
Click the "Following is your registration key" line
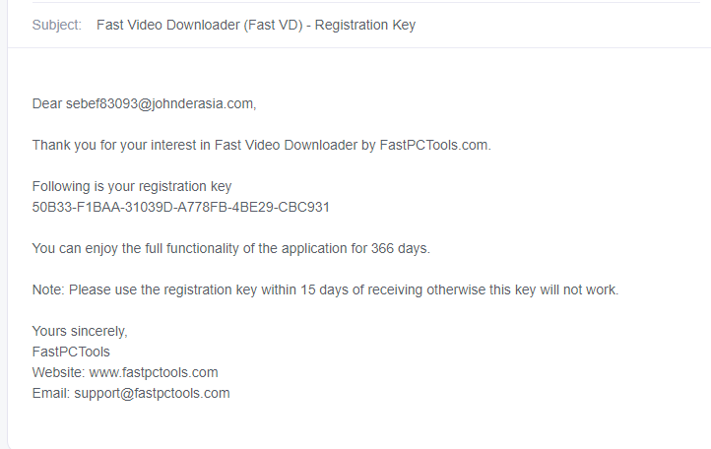click(132, 186)
